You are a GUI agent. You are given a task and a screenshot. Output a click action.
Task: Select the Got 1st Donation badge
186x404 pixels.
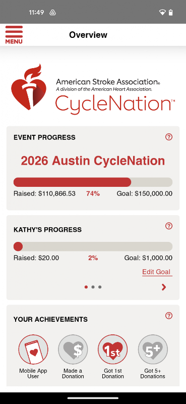(113, 349)
